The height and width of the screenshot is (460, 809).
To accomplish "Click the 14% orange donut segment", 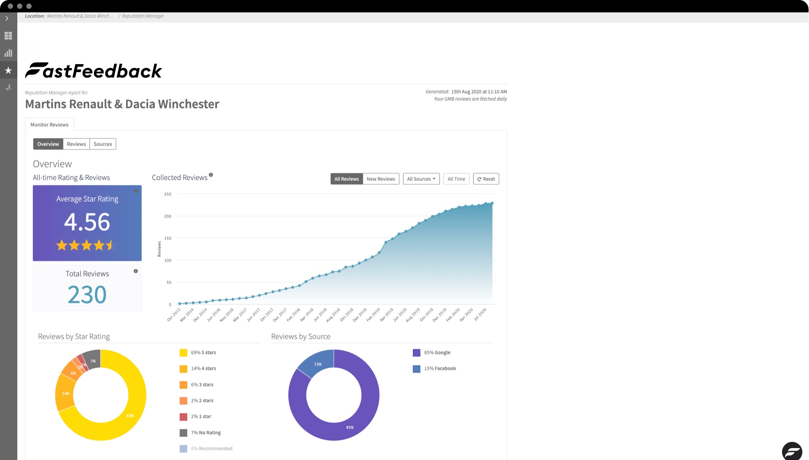I will (65, 393).
